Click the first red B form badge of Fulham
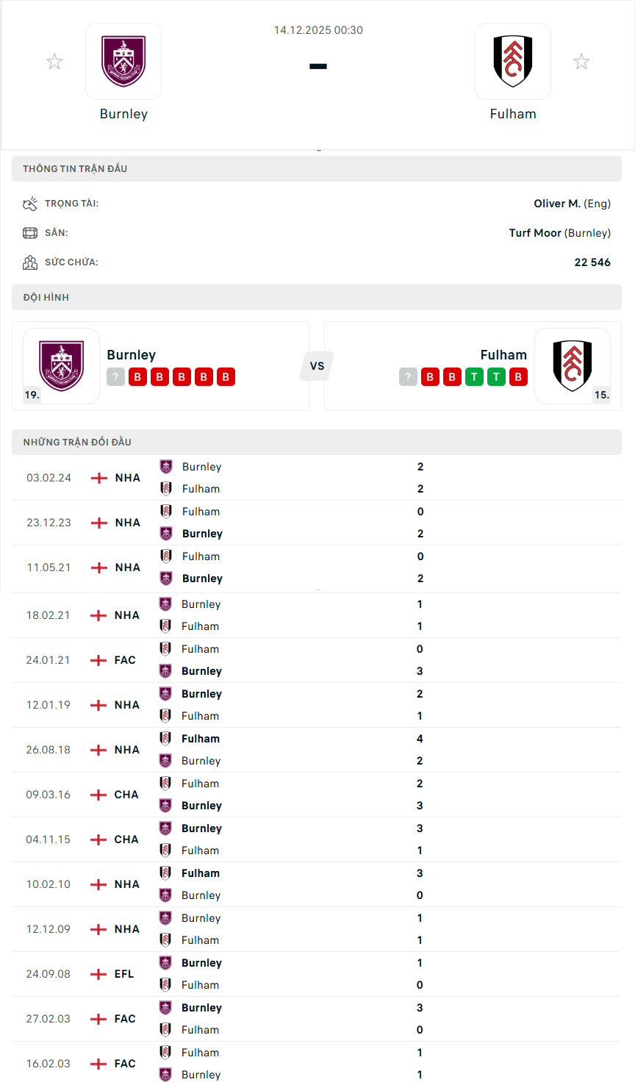The width and height of the screenshot is (635, 1085). [430, 376]
